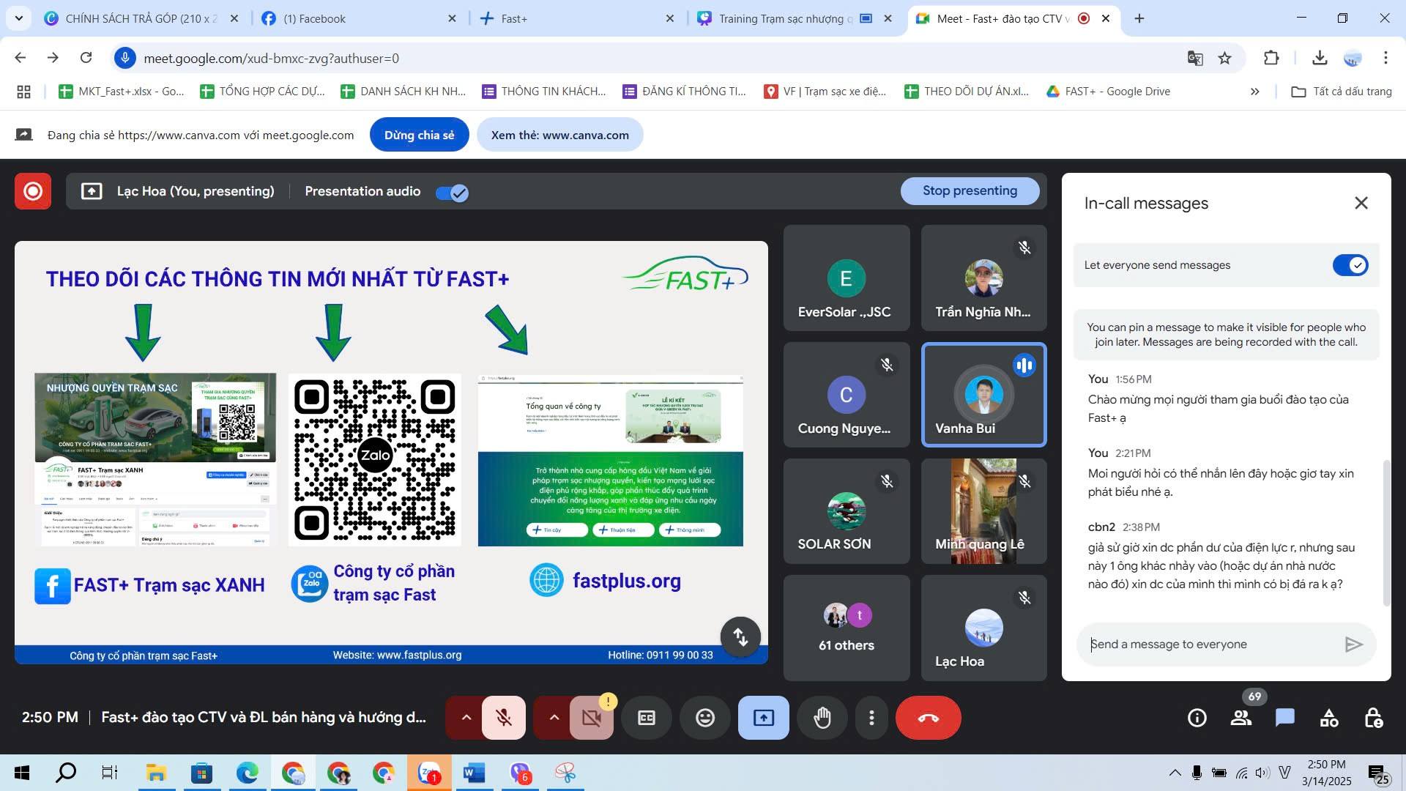Click the send message arrow icon

tap(1354, 645)
